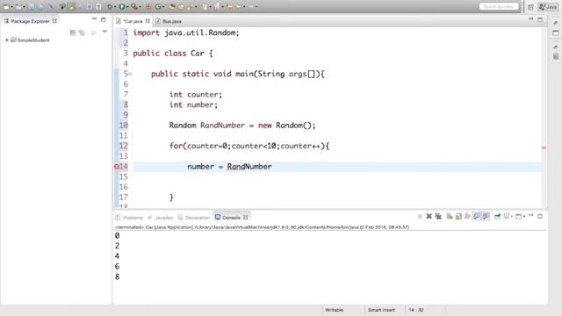The height and width of the screenshot is (316, 562).
Task: Toggle Show Console When Standard Error Changes
Action: [x=486, y=217]
